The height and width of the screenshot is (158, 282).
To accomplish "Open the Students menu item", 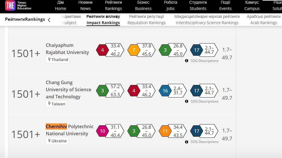I will click(x=198, y=6).
